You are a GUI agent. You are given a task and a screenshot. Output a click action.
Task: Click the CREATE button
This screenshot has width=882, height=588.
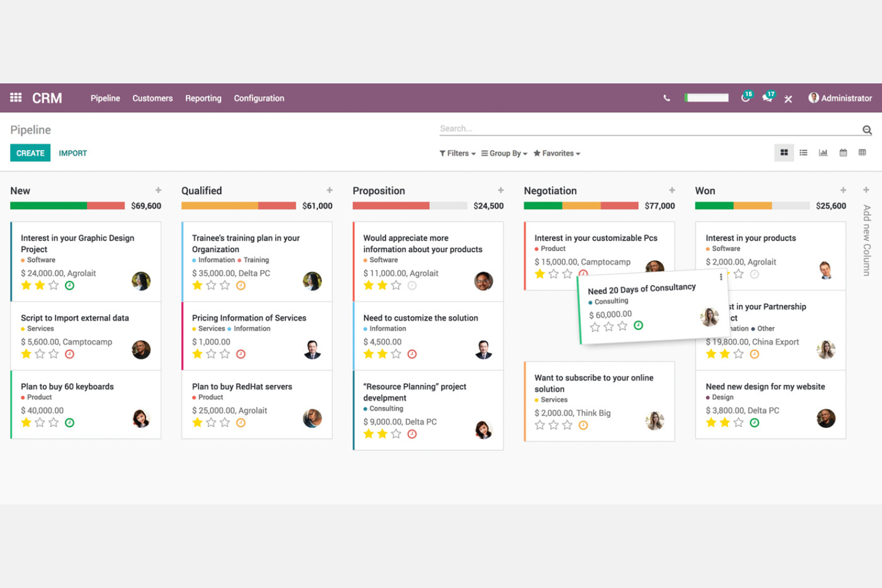tap(30, 153)
